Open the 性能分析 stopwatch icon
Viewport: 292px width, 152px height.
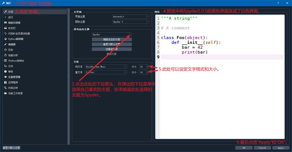(x=5, y=55)
